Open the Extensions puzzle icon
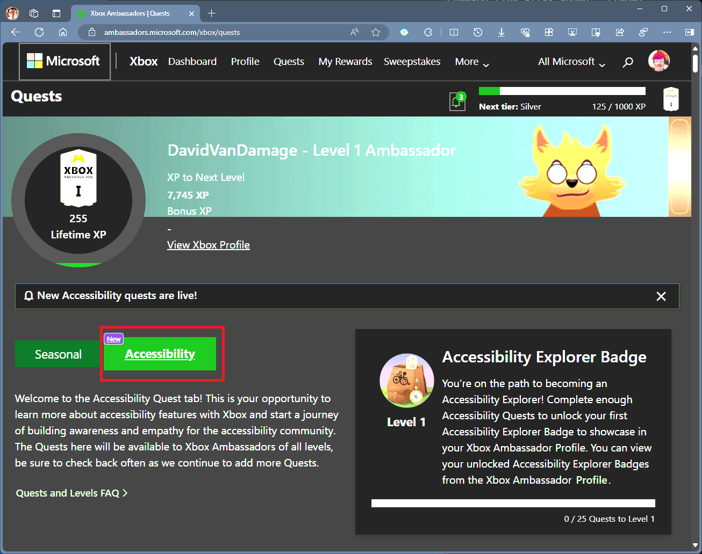The height and width of the screenshot is (554, 702). (428, 32)
